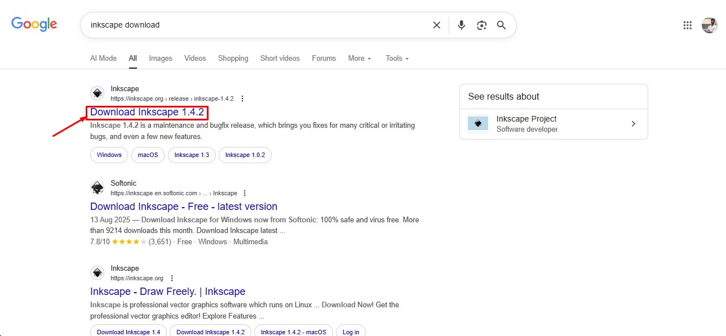Click the Inkscape 1.0.2 chip
Screen dimensions: 726x336
pos(245,155)
